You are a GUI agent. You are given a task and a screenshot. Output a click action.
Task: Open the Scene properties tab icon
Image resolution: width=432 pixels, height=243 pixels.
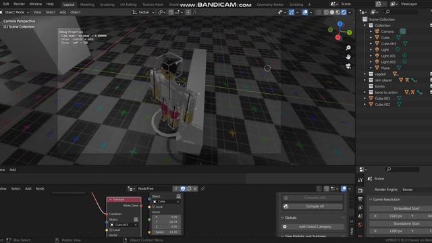point(360,216)
